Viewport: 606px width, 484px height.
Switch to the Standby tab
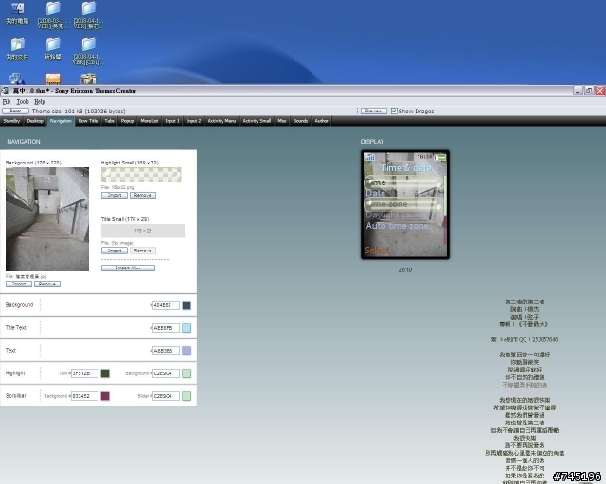pyautogui.click(x=11, y=121)
